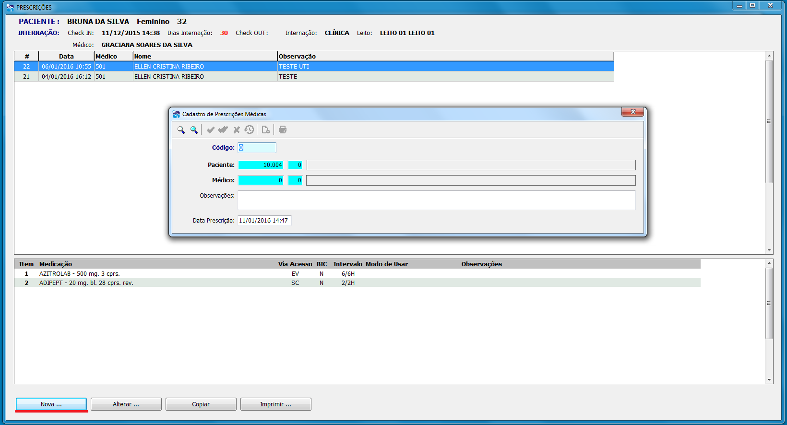Screen dimensions: 787x425
Task: Click the Observação column header
Action: [x=445, y=57]
